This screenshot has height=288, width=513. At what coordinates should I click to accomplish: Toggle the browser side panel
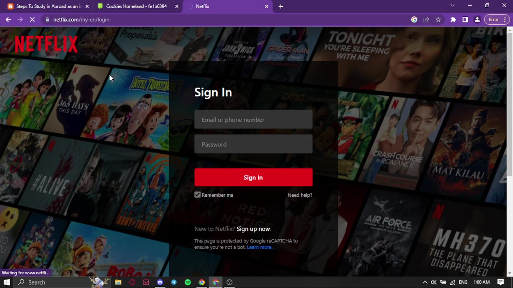pyautogui.click(x=465, y=19)
